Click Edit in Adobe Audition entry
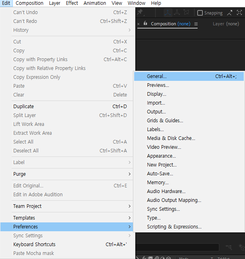Viewport: 245px width, 259px height. point(67,195)
